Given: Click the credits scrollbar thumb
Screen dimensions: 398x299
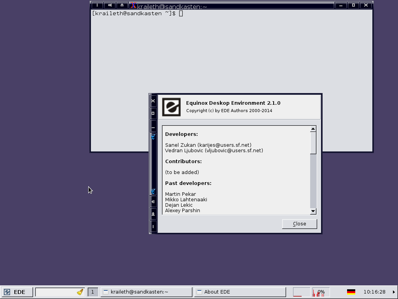Looking at the screenshot, I should [x=313, y=143].
